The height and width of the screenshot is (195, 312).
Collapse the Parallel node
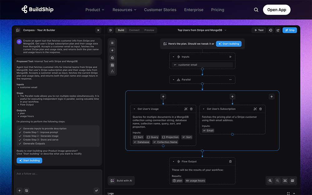[173, 80]
